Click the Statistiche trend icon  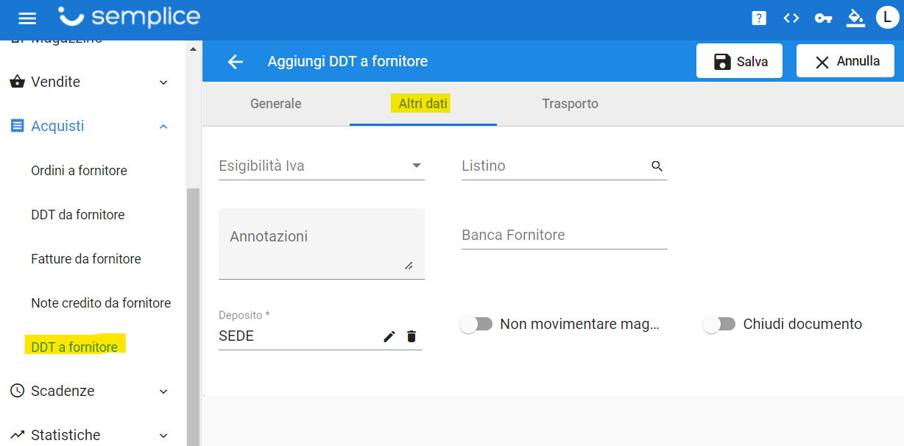click(17, 435)
